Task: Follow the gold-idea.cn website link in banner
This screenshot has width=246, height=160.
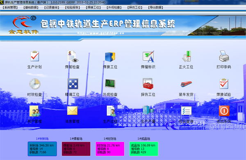Action: coord(100,33)
